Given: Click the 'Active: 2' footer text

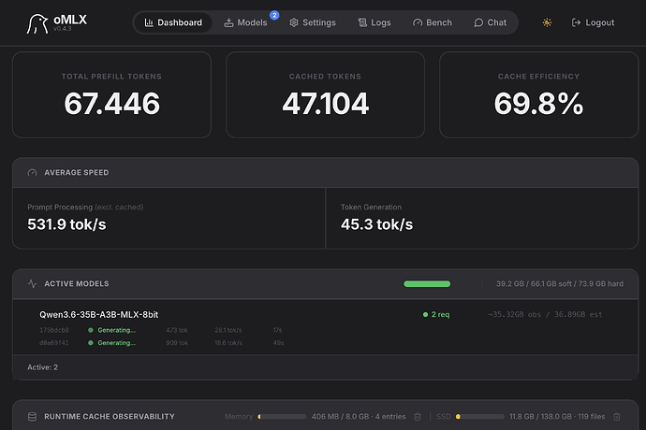Looking at the screenshot, I should click(42, 367).
